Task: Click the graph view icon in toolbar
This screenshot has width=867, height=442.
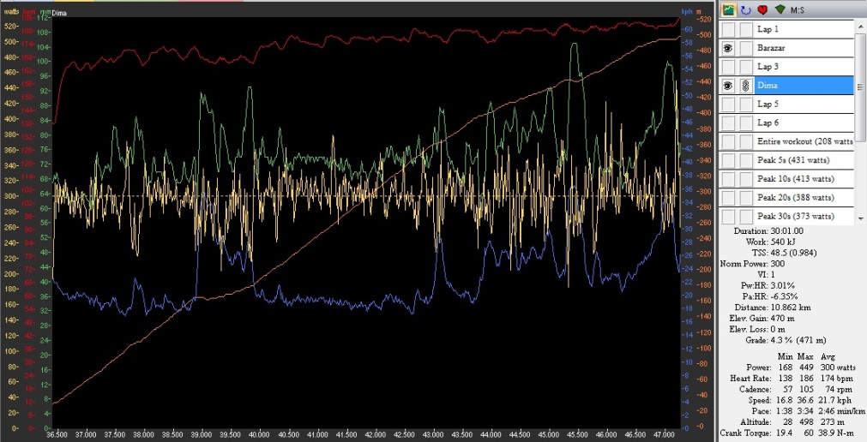Action: (x=729, y=9)
